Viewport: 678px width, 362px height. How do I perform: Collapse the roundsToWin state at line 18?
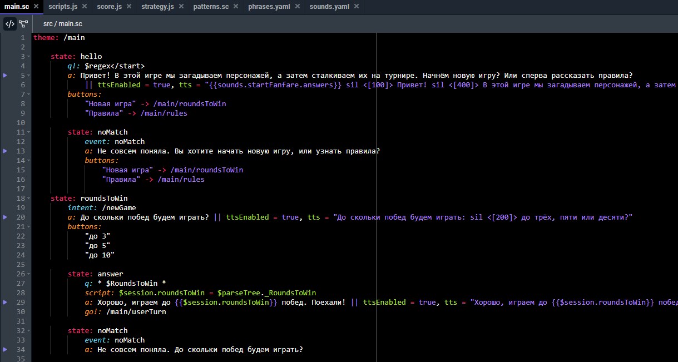tap(29, 199)
